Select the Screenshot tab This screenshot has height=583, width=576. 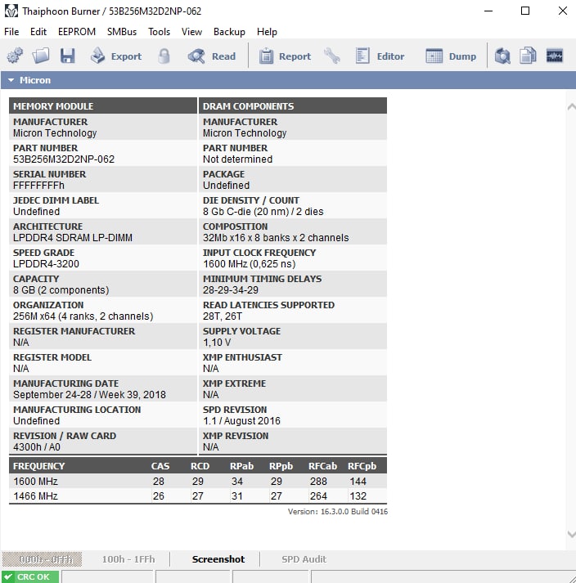[218, 559]
